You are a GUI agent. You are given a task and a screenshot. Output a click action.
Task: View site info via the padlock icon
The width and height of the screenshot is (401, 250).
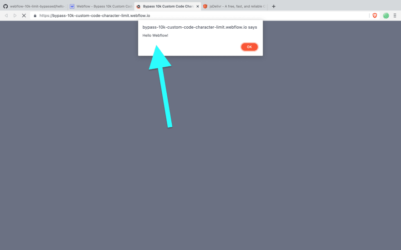35,15
